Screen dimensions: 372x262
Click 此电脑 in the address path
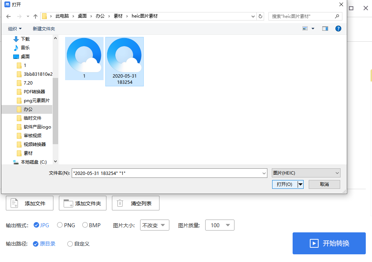pyautogui.click(x=62, y=16)
